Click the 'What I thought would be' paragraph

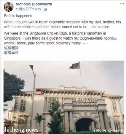tap(62, 24)
